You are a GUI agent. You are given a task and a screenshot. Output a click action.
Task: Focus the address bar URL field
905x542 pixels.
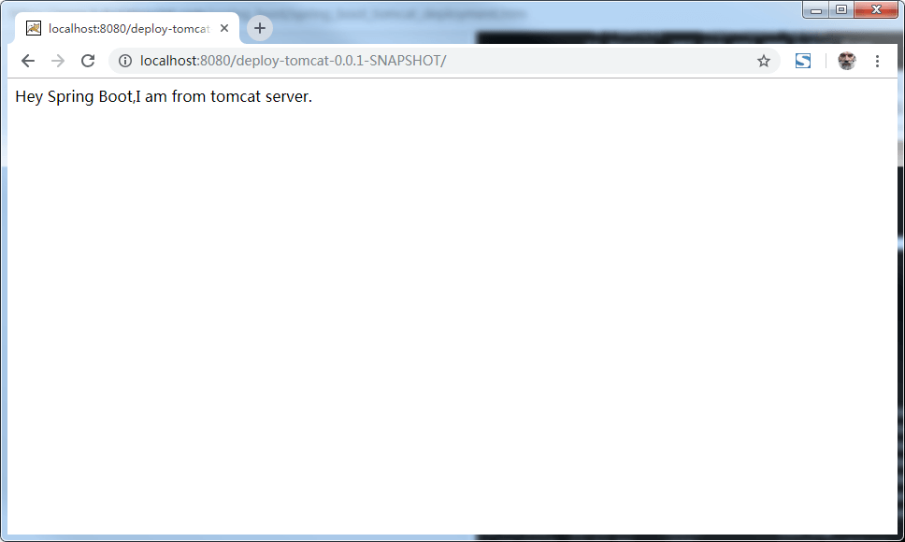coord(561,61)
